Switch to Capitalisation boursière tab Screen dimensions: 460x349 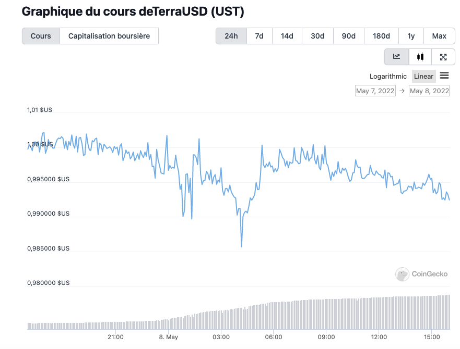coord(109,36)
